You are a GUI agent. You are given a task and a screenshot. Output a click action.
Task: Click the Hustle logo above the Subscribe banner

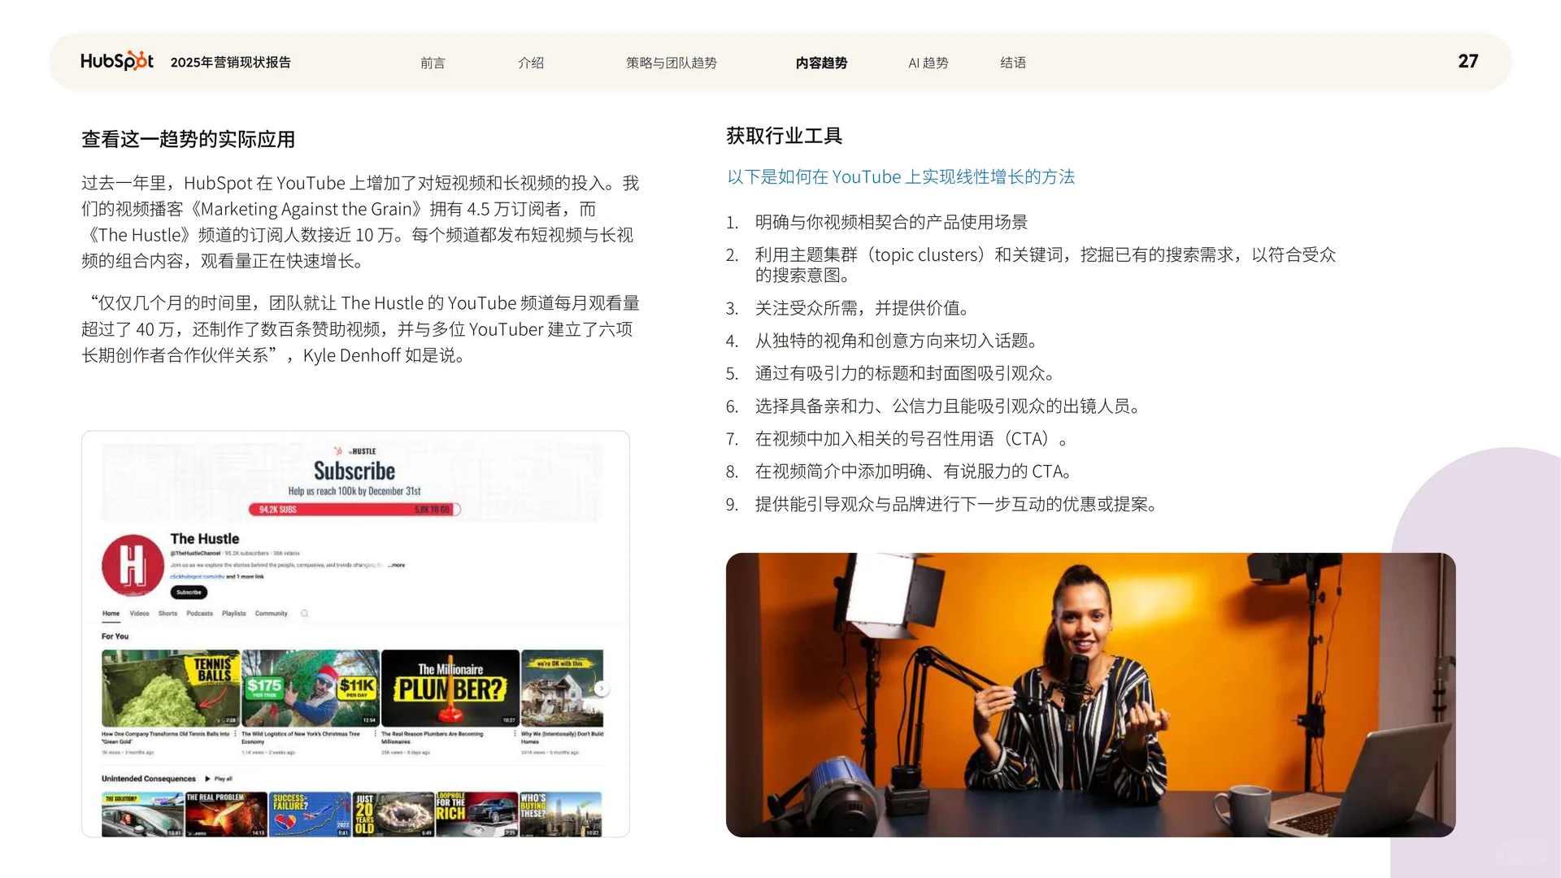pyautogui.click(x=356, y=450)
